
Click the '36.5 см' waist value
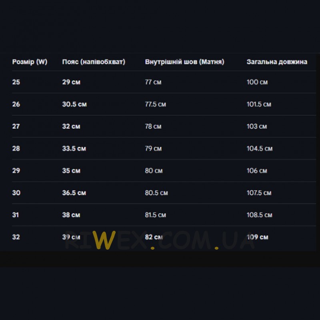74,193
